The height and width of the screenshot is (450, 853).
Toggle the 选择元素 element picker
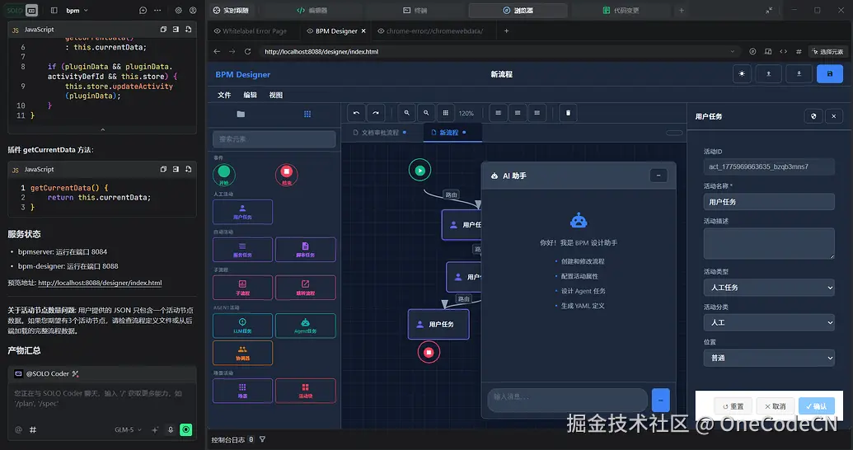[827, 52]
